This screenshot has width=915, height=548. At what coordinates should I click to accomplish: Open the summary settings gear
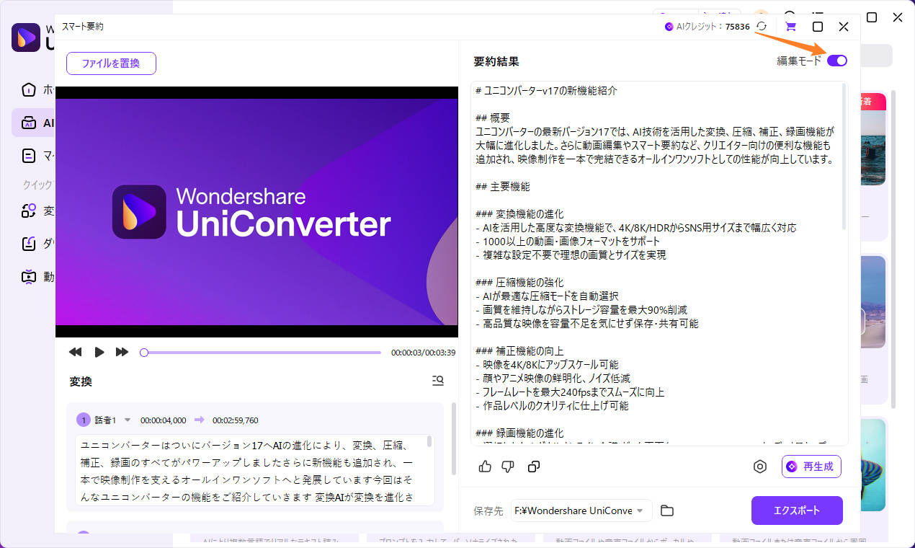pos(759,467)
